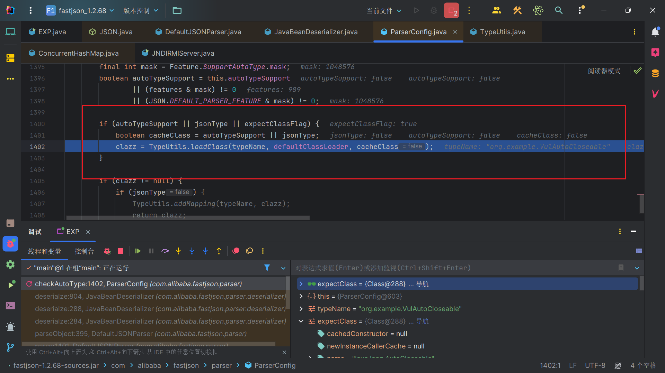665x373 pixels.
Task: Click the Debug bug icon in top toolbar
Action: [433, 11]
